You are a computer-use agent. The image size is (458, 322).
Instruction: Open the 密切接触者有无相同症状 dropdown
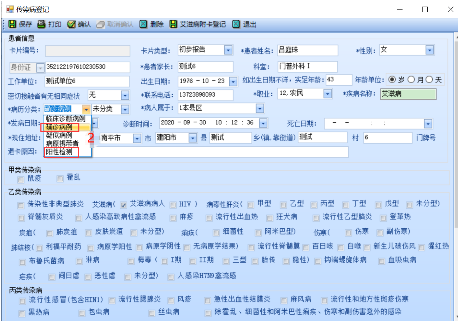(125, 95)
